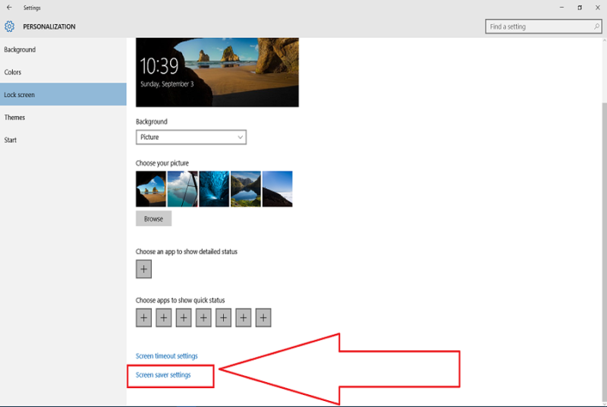Click the PERSONALIZATION heading text
Viewport: 607px width, 407px height.
[49, 27]
